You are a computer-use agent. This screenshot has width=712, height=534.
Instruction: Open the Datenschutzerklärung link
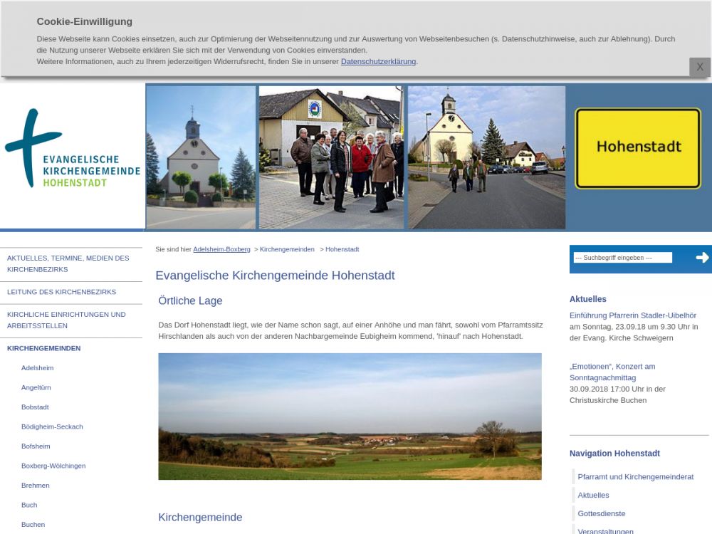pyautogui.click(x=378, y=62)
